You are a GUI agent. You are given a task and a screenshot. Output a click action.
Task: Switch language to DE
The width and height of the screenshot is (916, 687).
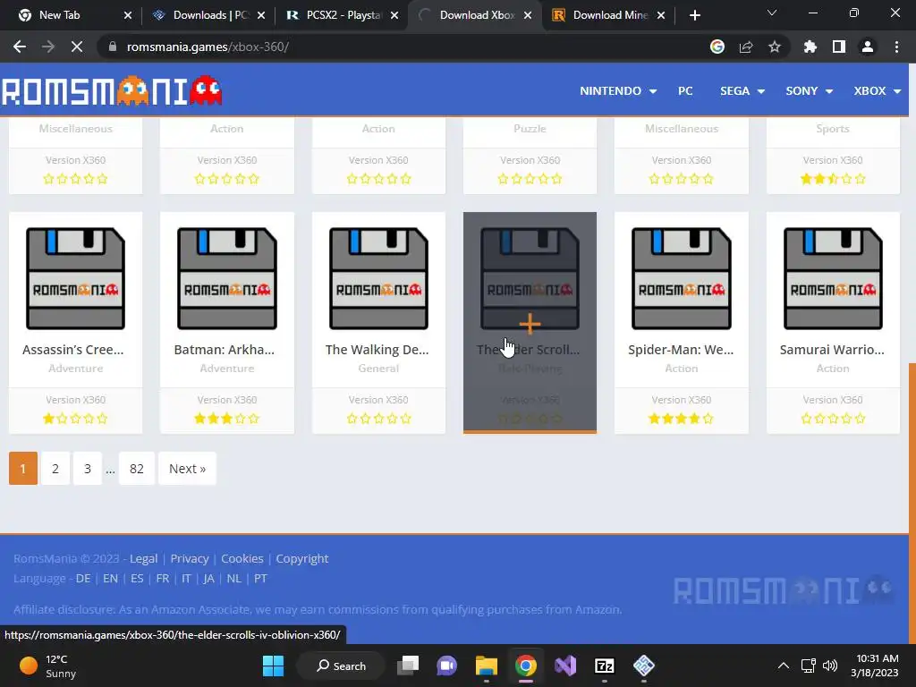point(83,579)
